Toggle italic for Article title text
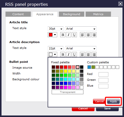Screen dimensions: 124x117 [69, 35]
